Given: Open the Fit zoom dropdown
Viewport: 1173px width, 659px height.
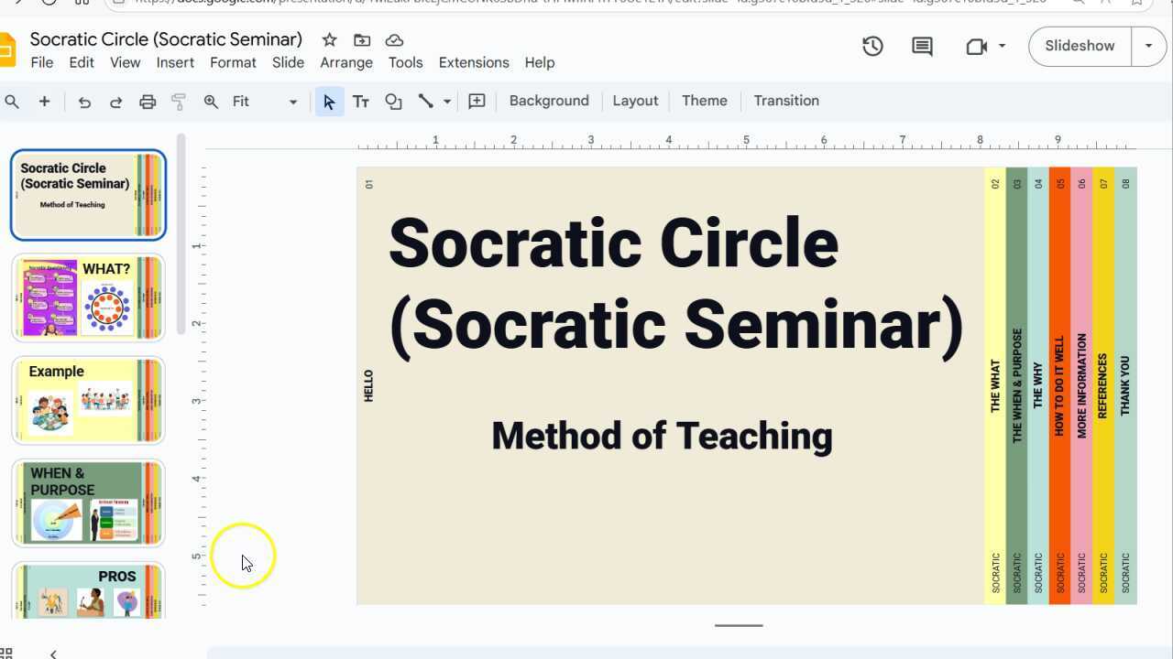Looking at the screenshot, I should (292, 102).
